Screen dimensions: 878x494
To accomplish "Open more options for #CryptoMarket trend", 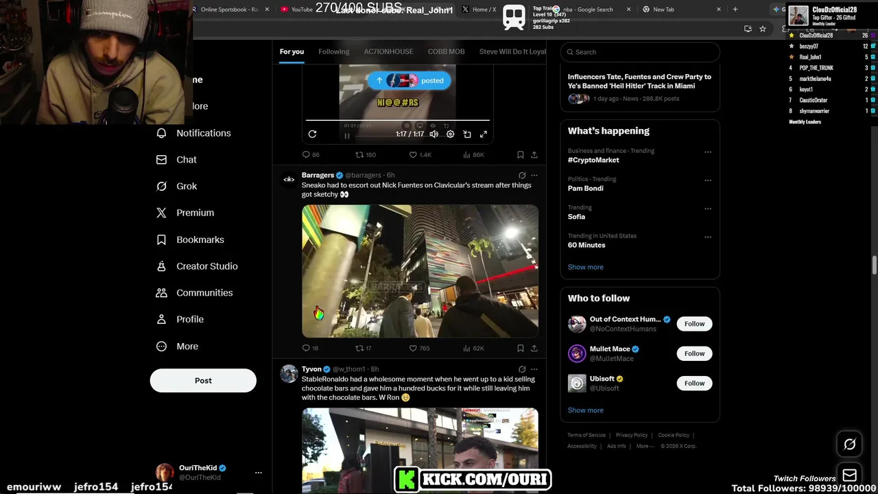I will point(708,152).
